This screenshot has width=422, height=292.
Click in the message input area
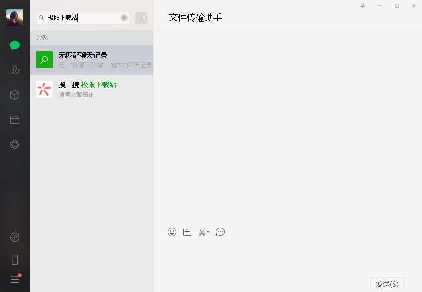click(287, 257)
